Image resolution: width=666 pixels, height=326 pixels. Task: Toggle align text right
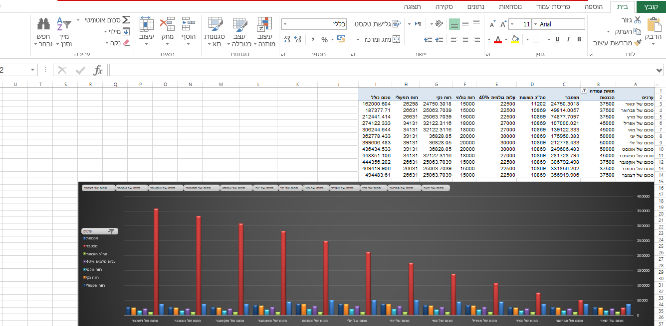[x=476, y=39]
